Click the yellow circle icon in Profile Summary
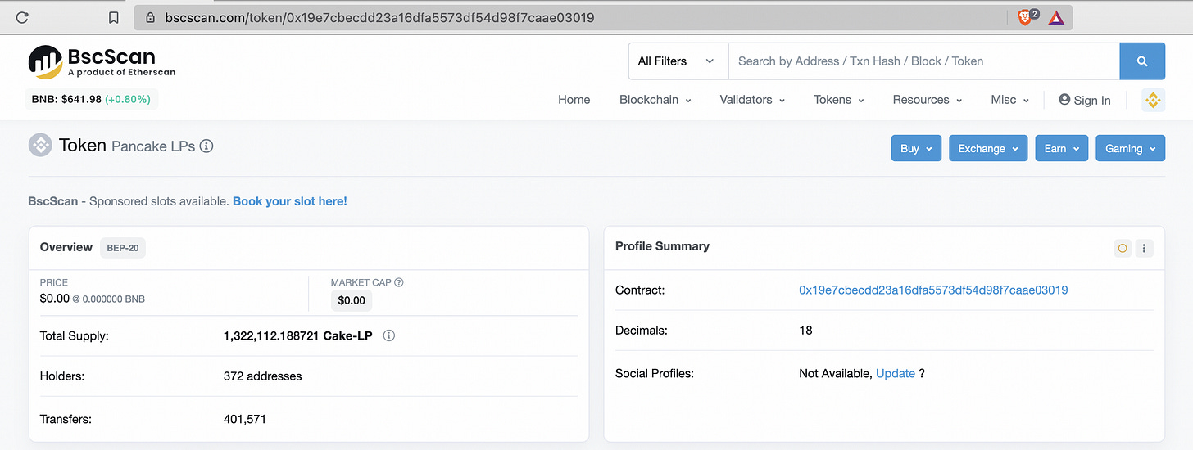Viewport: 1193px width, 450px height. tap(1123, 248)
